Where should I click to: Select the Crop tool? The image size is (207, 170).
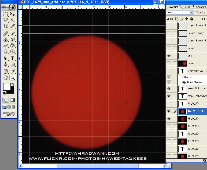click(x=6, y=26)
